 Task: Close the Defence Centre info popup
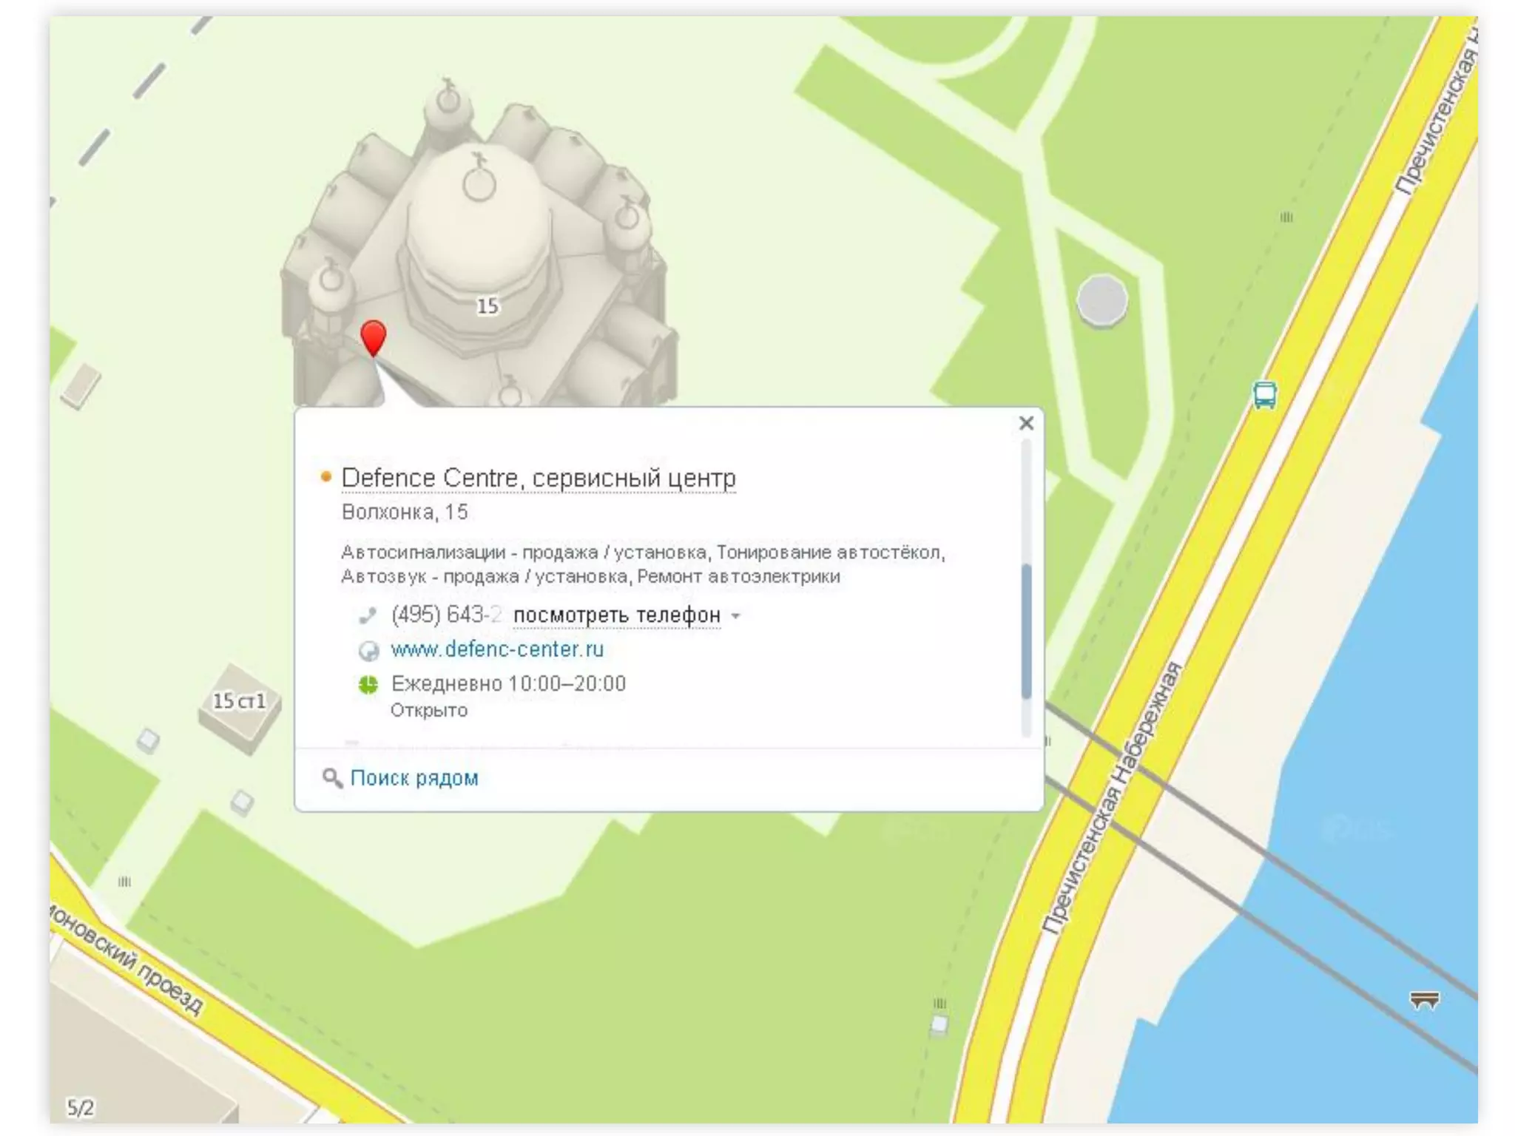(x=1026, y=423)
